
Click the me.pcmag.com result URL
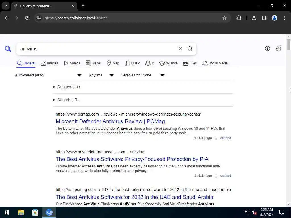click(x=143, y=190)
